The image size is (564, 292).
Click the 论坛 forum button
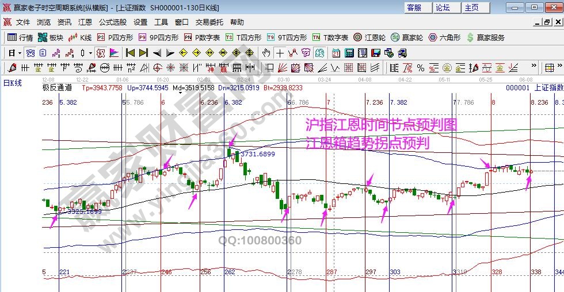tap(443, 7)
